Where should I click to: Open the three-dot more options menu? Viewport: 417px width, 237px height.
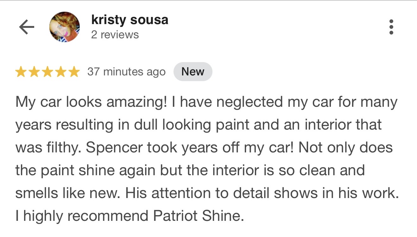[391, 27]
